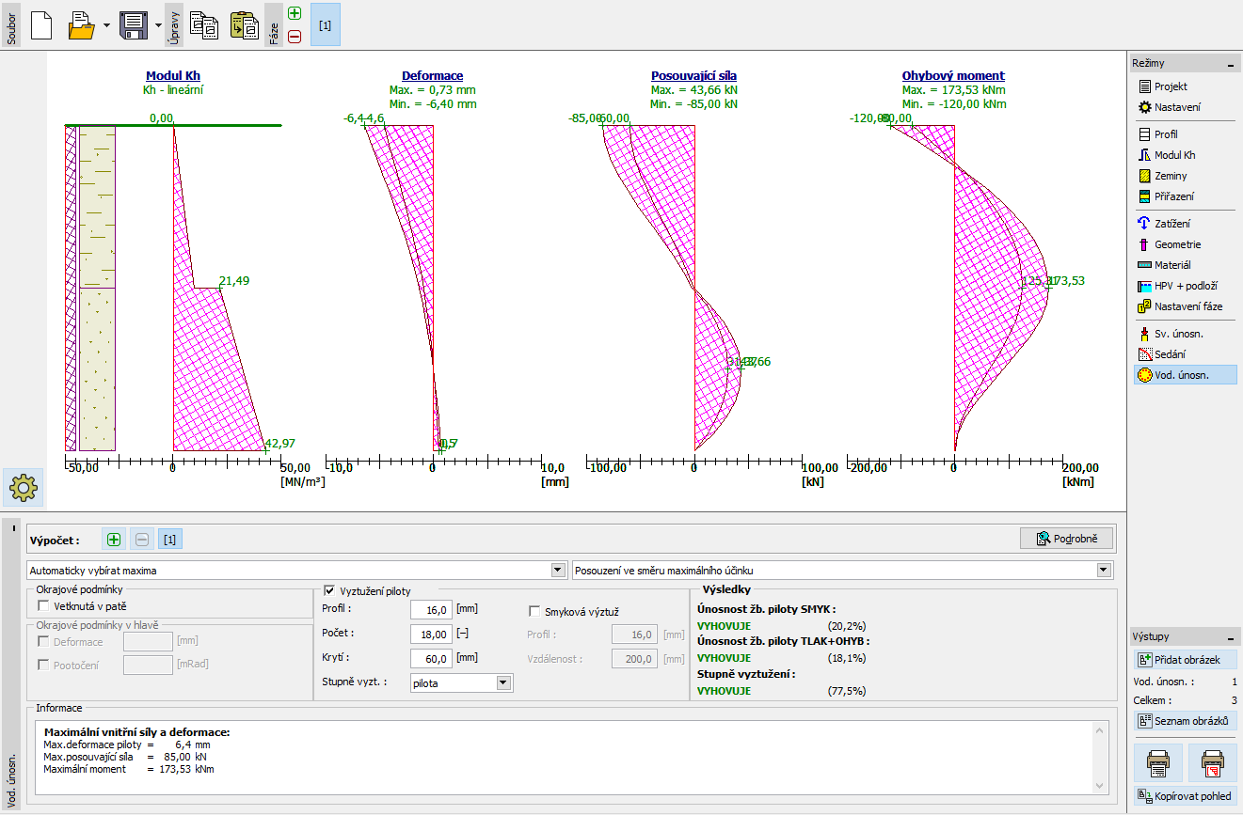This screenshot has width=1243, height=815.
Task: Remove calculation with minus in Výpočet
Action: point(142,540)
